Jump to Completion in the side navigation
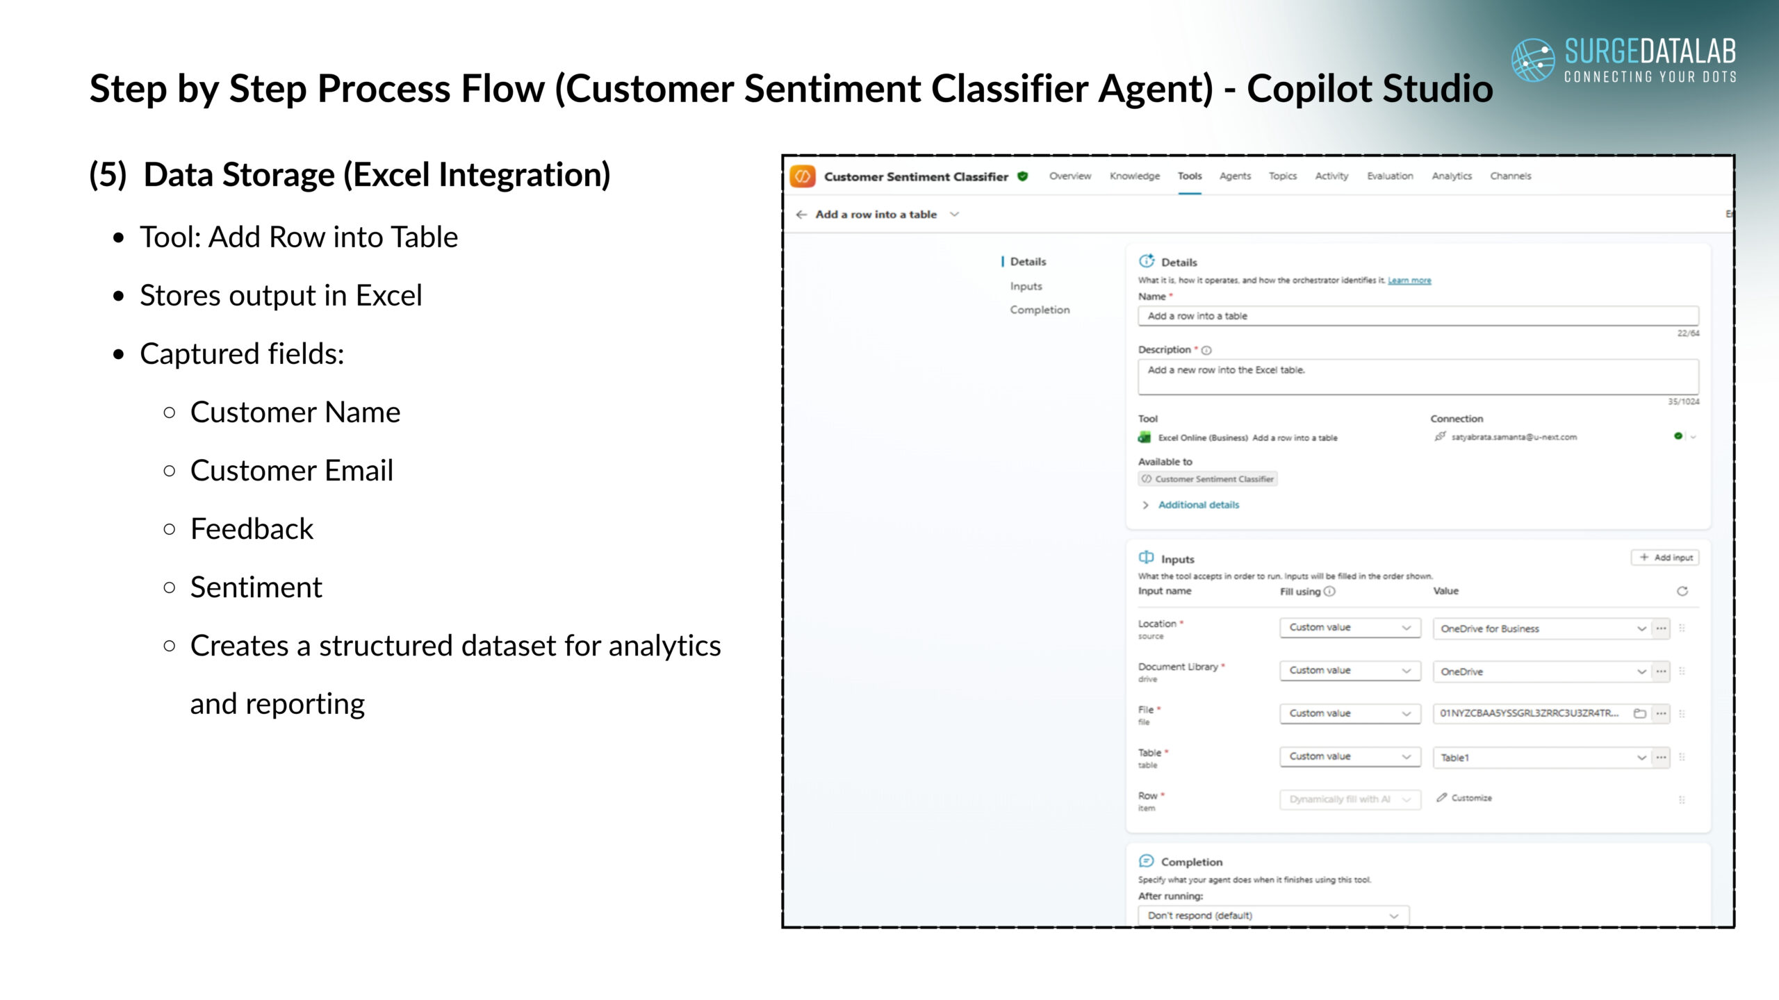This screenshot has width=1779, height=1000. (x=1040, y=310)
